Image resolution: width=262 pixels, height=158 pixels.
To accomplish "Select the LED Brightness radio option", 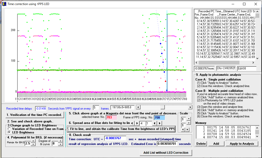I will pos(9,132).
